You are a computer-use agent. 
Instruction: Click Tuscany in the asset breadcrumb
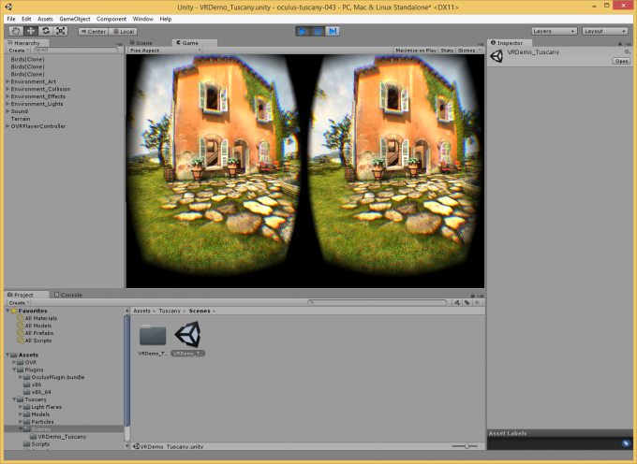pos(170,311)
